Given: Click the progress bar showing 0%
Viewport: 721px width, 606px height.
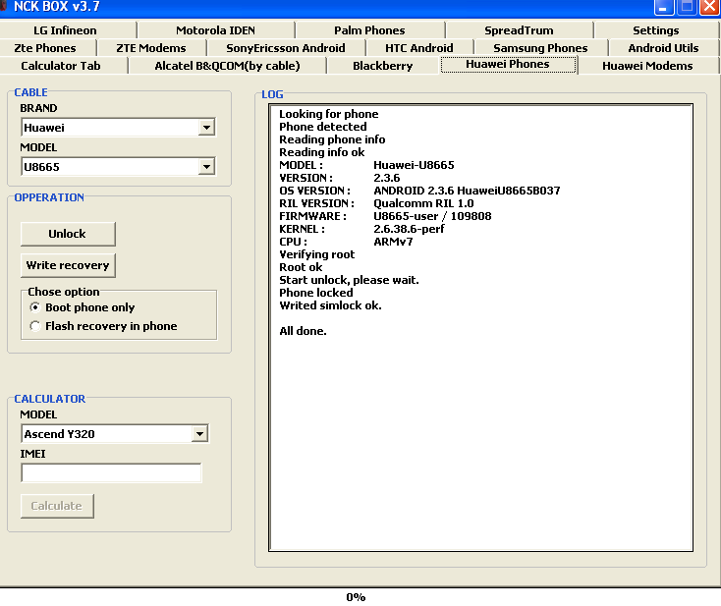Looking at the screenshot, I should point(356,596).
